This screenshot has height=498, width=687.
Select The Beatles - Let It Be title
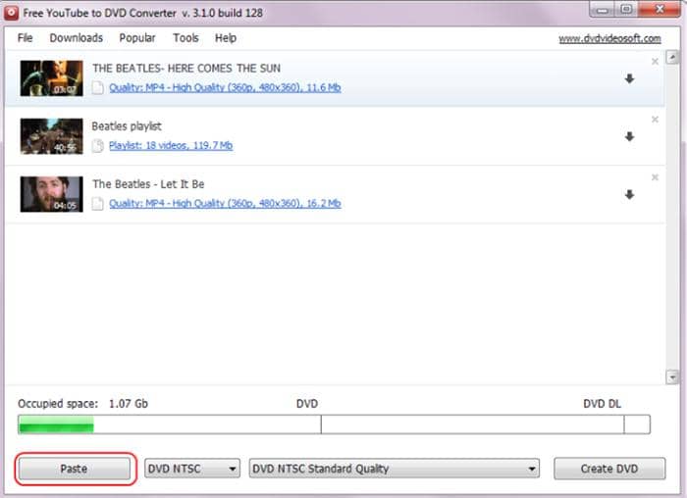pyautogui.click(x=148, y=184)
